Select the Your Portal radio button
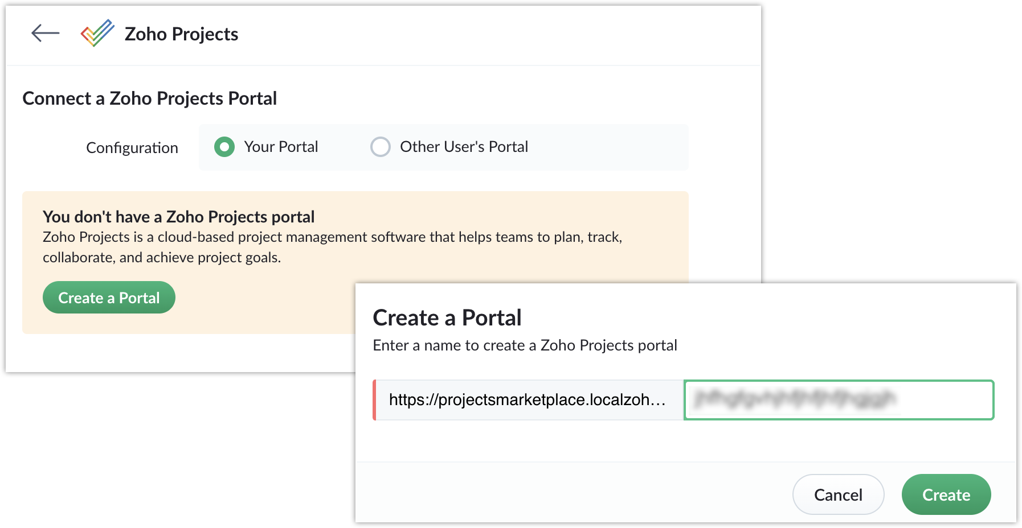Image resolution: width=1022 pixels, height=528 pixels. [x=224, y=147]
